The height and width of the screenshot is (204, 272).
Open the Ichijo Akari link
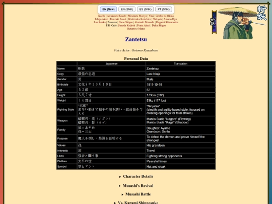tap(101, 19)
